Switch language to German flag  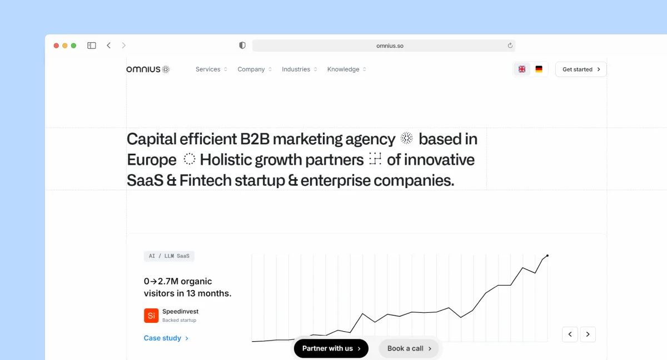(x=539, y=69)
